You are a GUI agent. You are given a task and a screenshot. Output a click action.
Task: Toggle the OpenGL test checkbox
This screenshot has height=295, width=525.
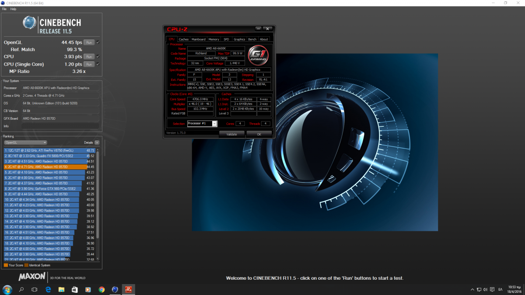(98, 42)
